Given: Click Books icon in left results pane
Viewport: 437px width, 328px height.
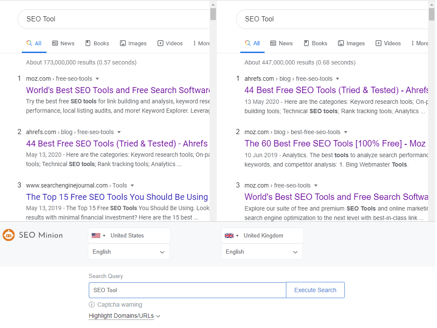Looking at the screenshot, I should (88, 43).
